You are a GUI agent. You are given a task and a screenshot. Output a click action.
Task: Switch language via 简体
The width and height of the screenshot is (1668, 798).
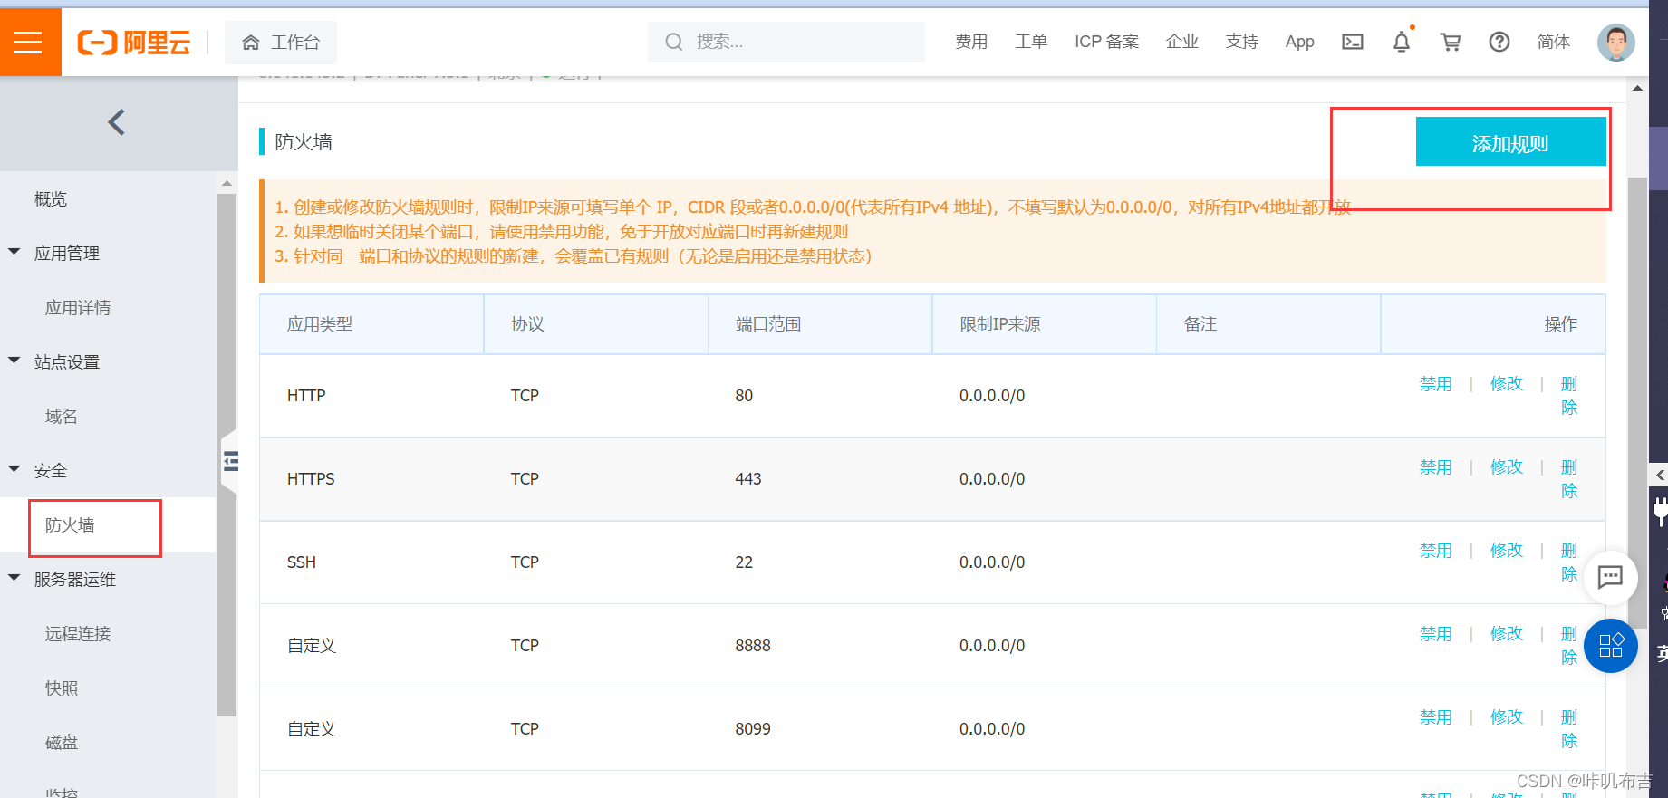tap(1554, 42)
